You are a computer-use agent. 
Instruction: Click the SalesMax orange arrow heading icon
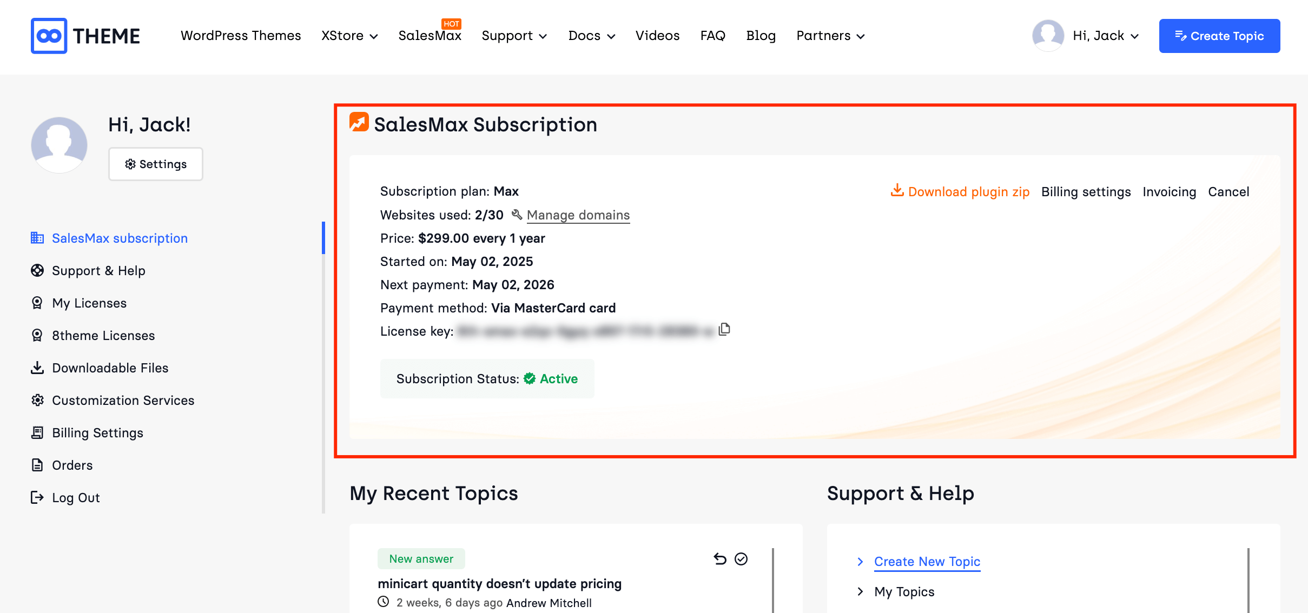(x=359, y=122)
